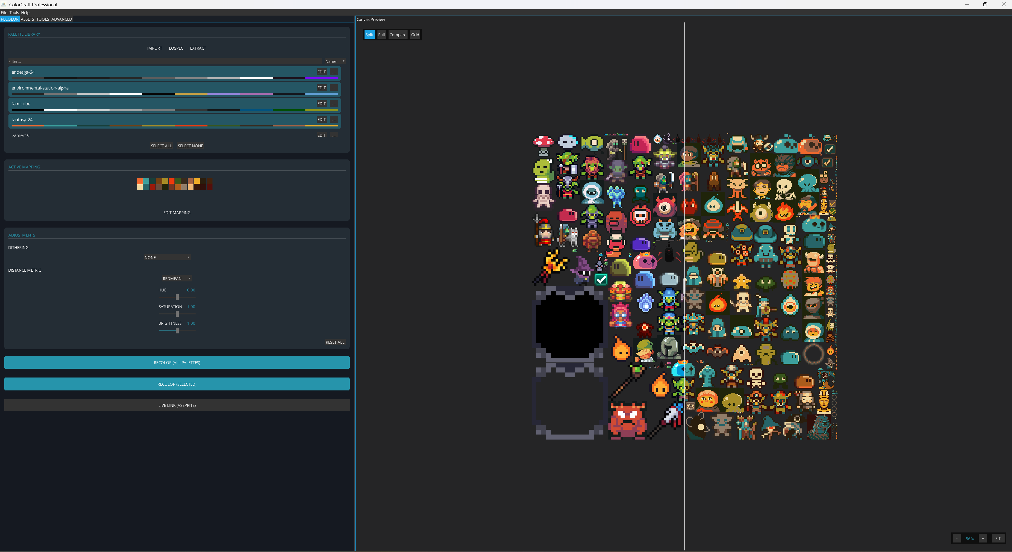This screenshot has width=1012, height=552.
Task: Open the Tools menu
Action: 14,13
